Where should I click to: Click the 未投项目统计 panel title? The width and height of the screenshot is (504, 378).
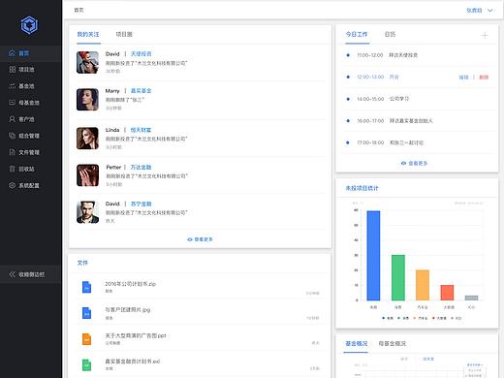pyautogui.click(x=362, y=188)
